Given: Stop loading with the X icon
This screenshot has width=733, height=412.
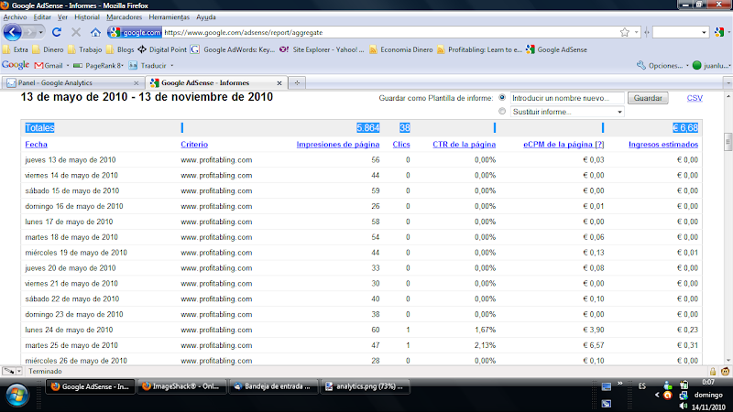Looking at the screenshot, I should click(76, 32).
